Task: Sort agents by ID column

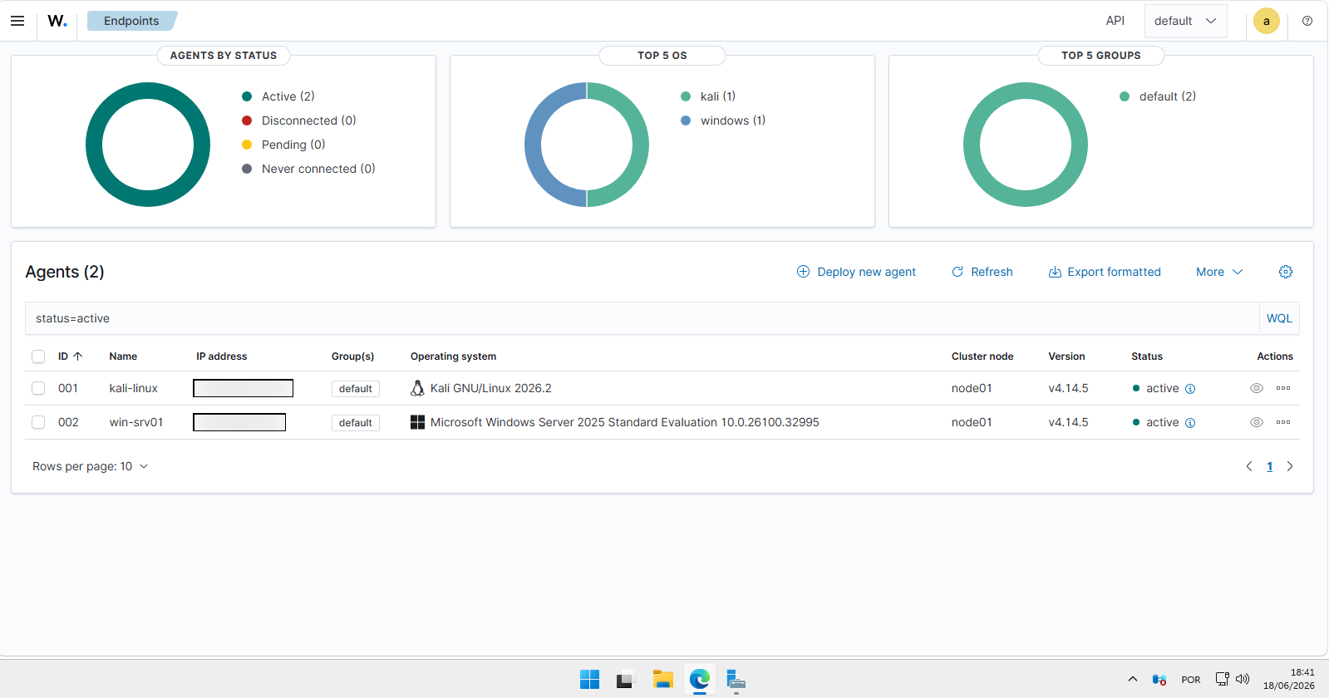Action: (x=71, y=356)
